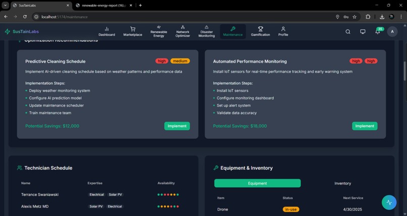Click Alexis Metz MD's availability dots
This screenshot has height=216, width=407.
[x=168, y=206]
